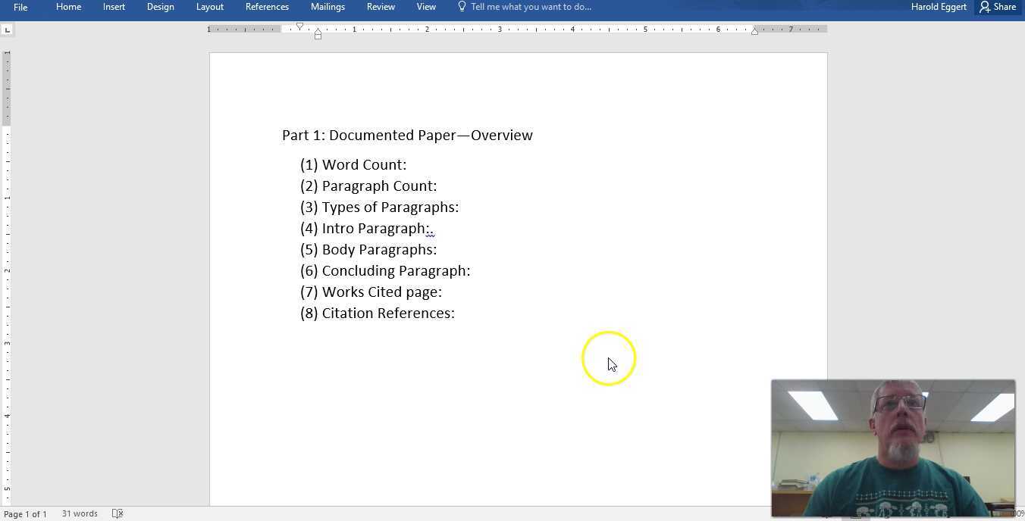
Task: Open the File menu
Action: point(20,7)
